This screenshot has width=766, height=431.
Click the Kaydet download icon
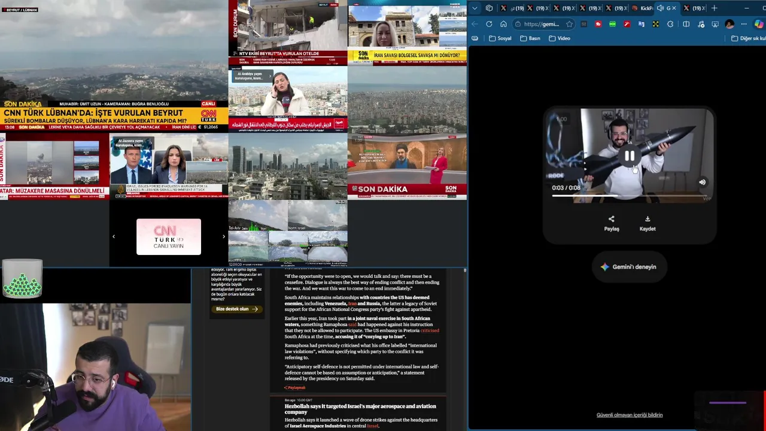pos(648,223)
